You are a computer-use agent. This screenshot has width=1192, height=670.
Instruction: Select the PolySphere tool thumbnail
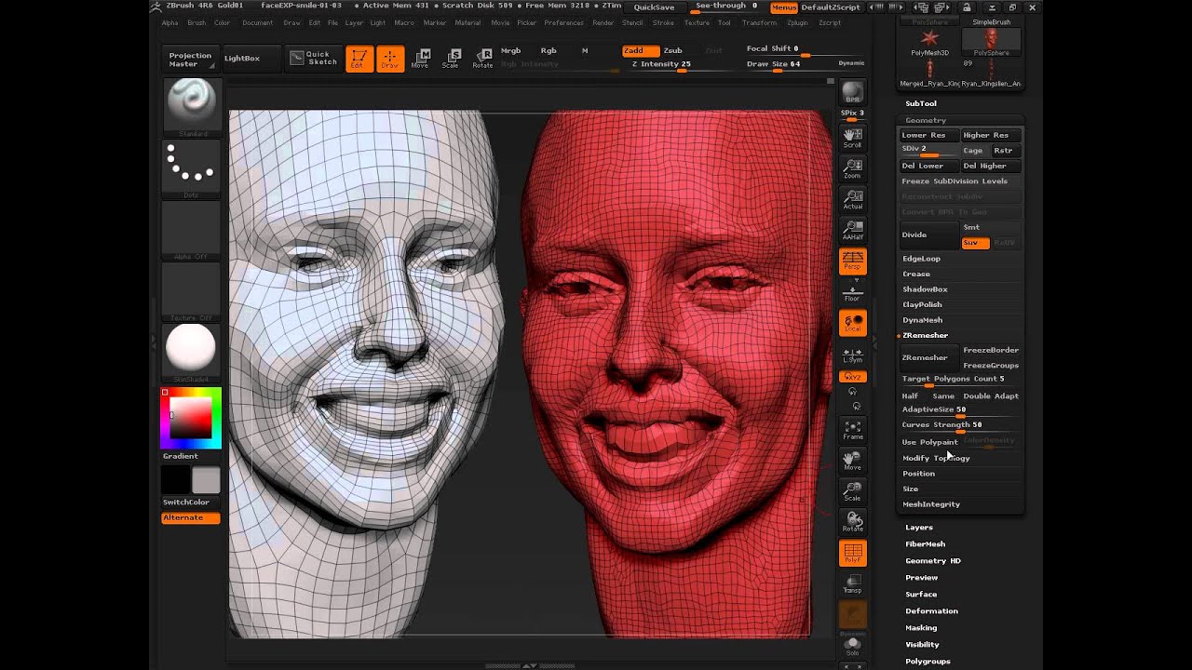click(991, 42)
